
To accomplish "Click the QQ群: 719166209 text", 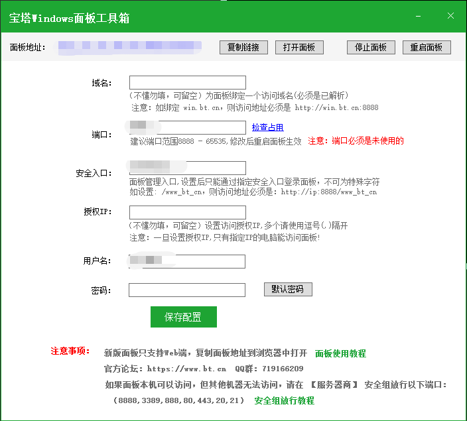I will [269, 369].
